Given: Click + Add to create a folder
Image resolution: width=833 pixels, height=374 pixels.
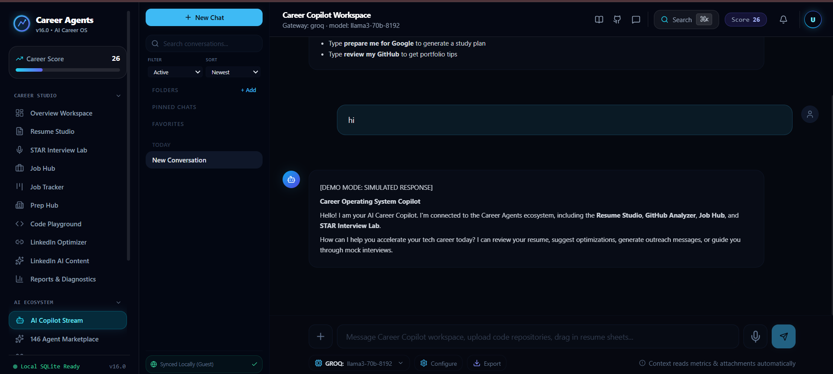Looking at the screenshot, I should point(249,90).
